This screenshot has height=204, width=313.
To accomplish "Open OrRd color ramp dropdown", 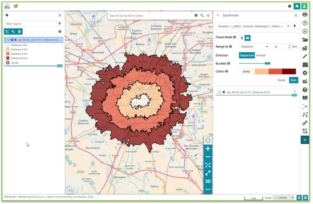I will click(x=268, y=71).
